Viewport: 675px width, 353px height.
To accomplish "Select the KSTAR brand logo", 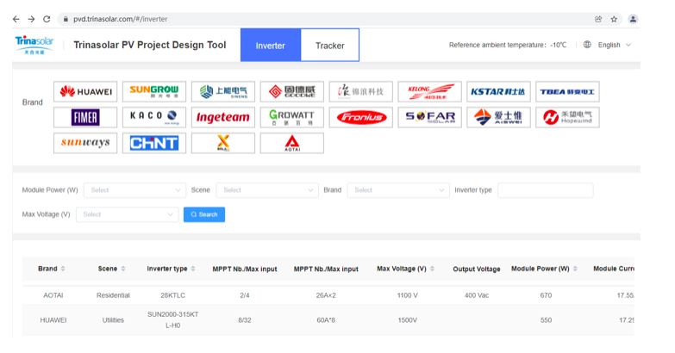I will [498, 91].
